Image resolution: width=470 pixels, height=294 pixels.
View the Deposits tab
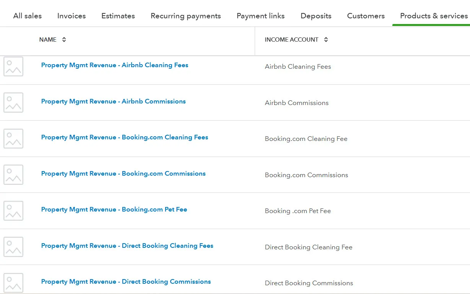[316, 16]
